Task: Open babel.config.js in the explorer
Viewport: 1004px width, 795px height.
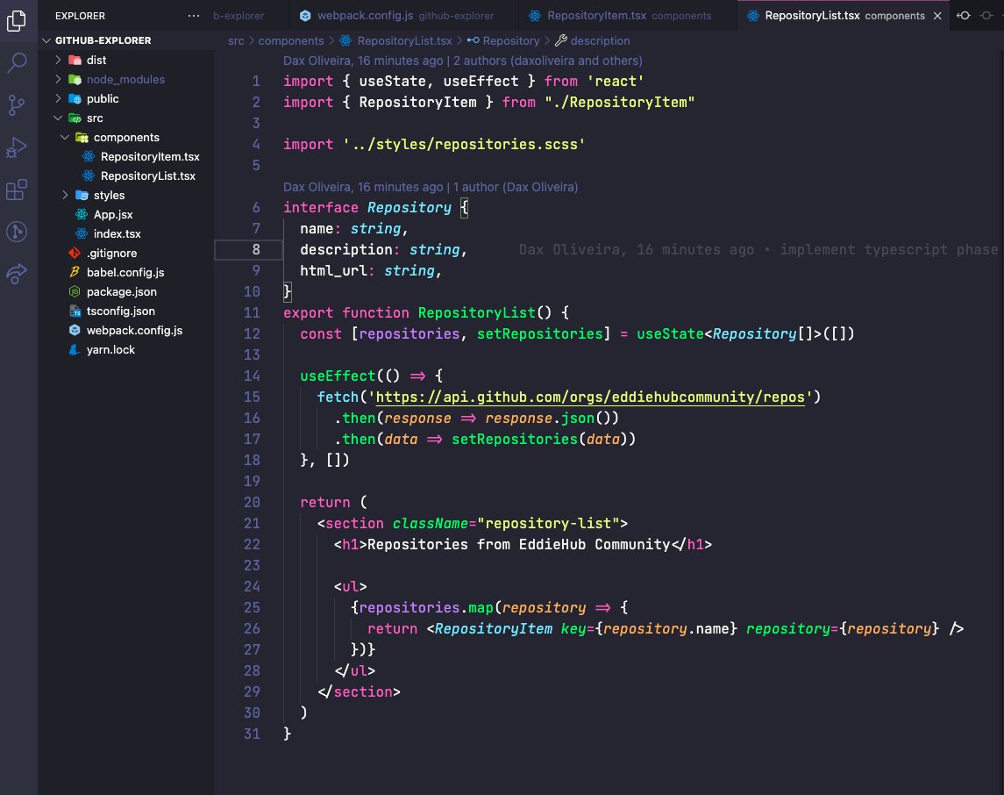Action: 125,272
